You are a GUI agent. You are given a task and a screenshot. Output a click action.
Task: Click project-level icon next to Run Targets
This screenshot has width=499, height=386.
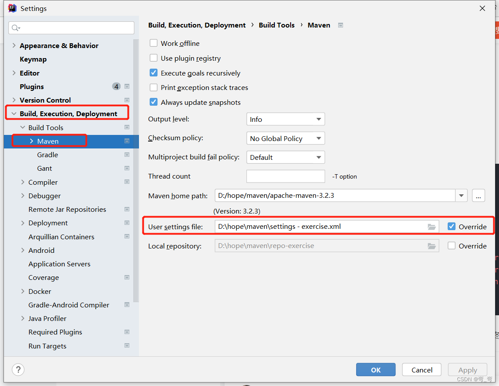127,346
